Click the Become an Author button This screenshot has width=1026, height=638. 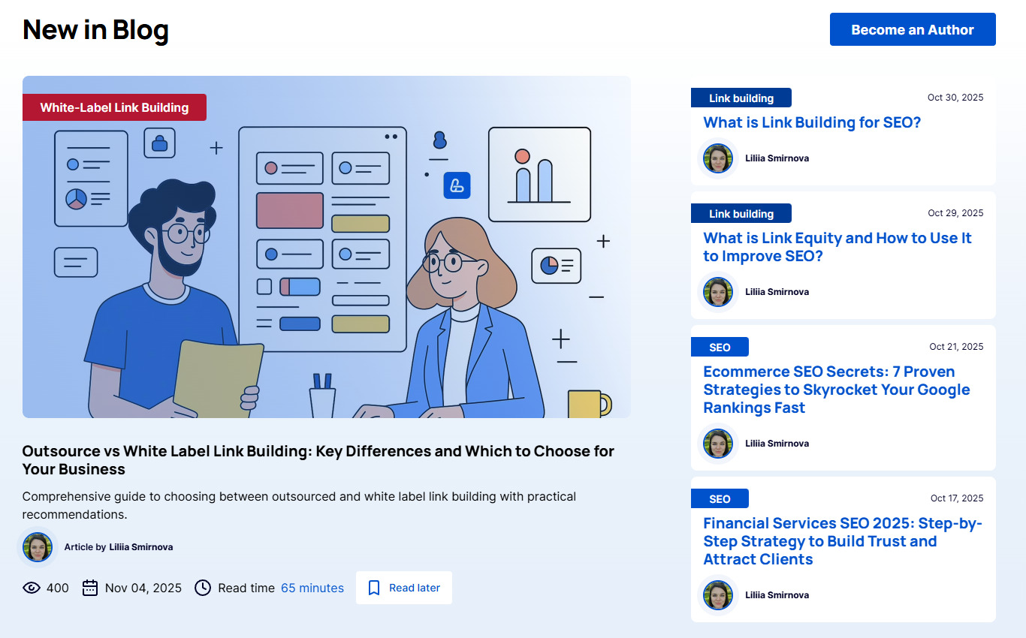tap(912, 29)
